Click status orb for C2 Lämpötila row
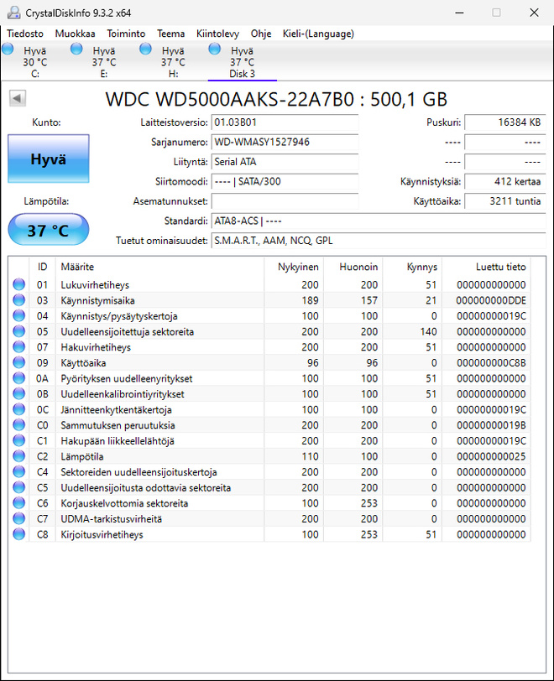Viewport: 554px width, 681px height. (x=18, y=456)
